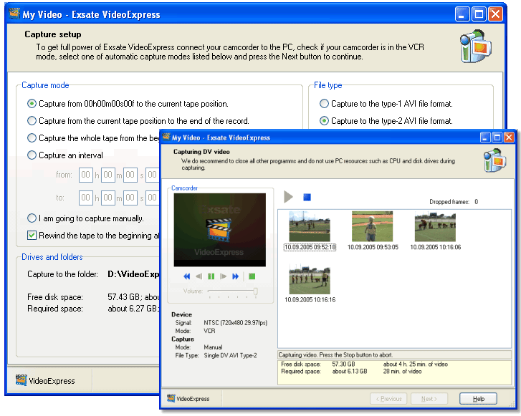Click the 'about 6.13 GB' required space value
The height and width of the screenshot is (416, 521).
(350, 371)
